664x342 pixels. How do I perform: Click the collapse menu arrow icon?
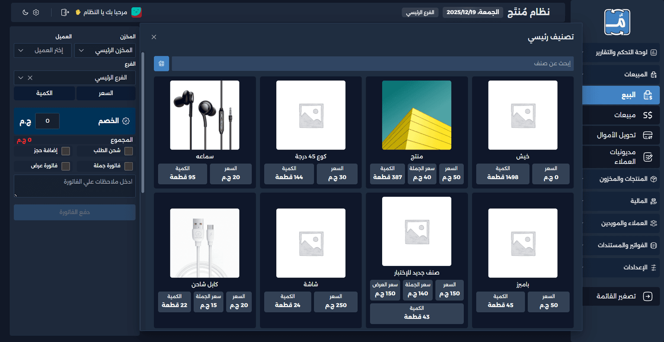[x=648, y=296]
